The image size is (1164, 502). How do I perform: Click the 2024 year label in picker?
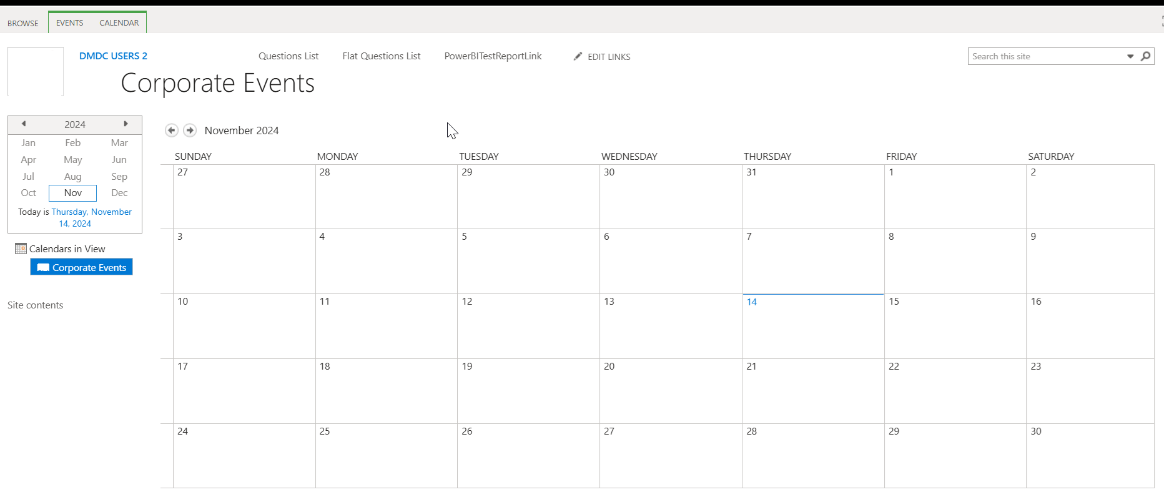point(75,124)
